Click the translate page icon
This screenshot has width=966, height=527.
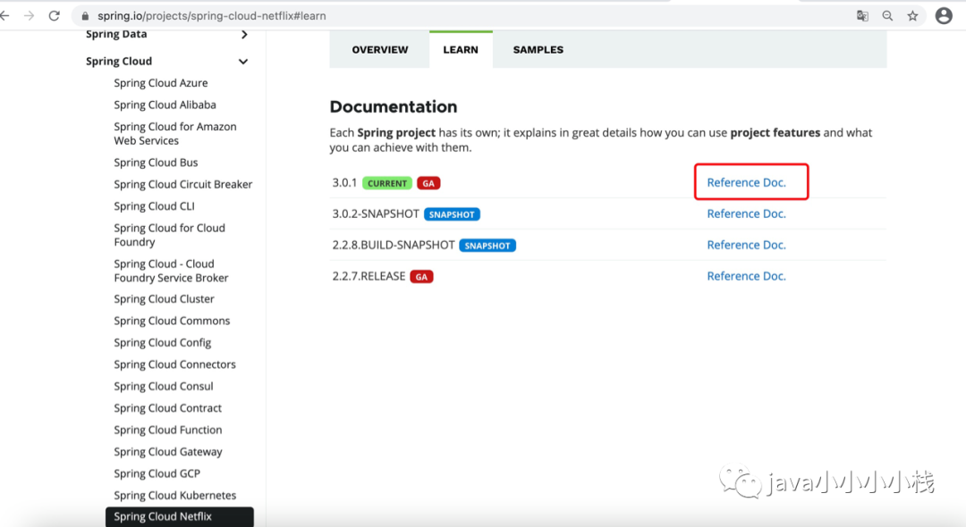862,16
